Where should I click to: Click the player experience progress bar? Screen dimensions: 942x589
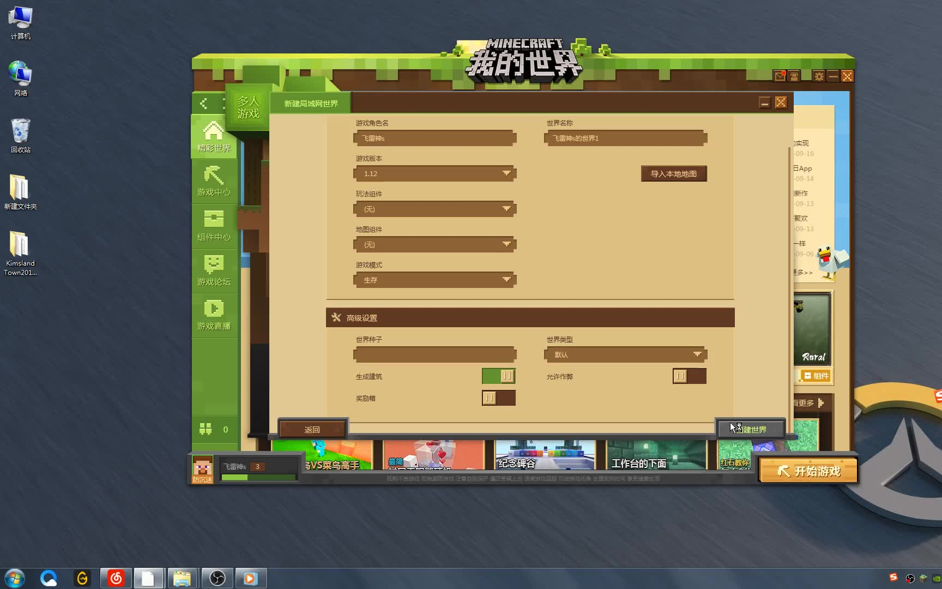(258, 478)
